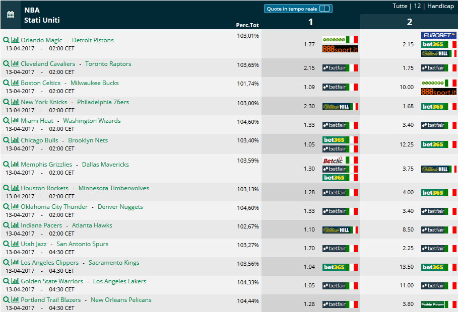Click the 103,65% total percentage value
The image size is (458, 312).
pyautogui.click(x=248, y=65)
